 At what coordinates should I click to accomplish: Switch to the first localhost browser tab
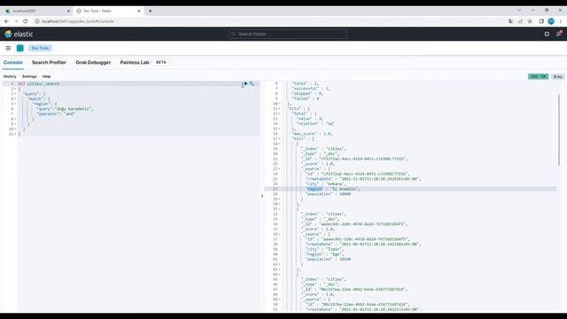pos(36,11)
